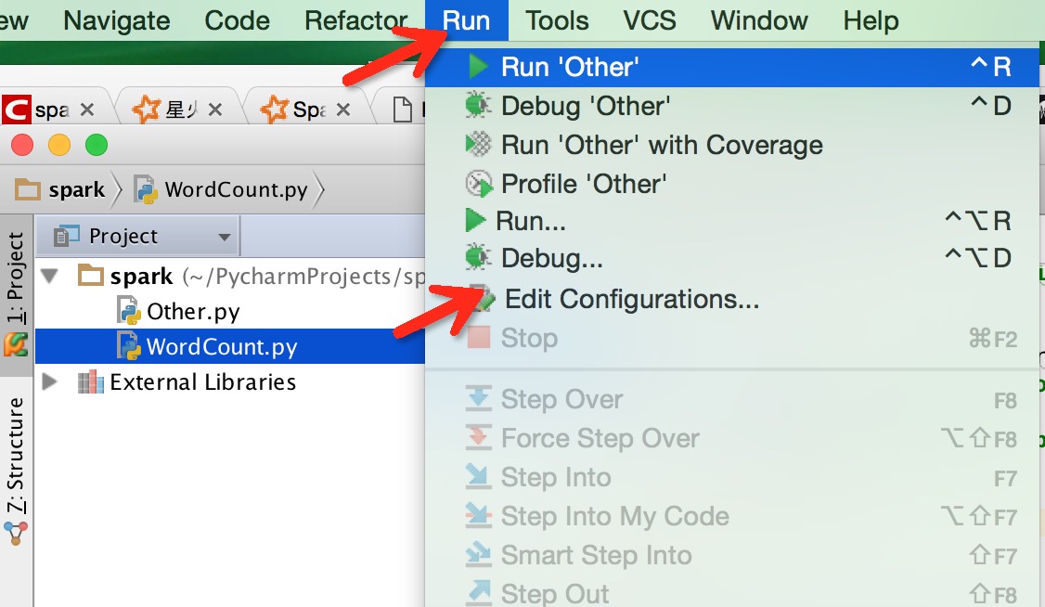The width and height of the screenshot is (1045, 607).
Task: Click the Step Into icon
Action: point(479,476)
